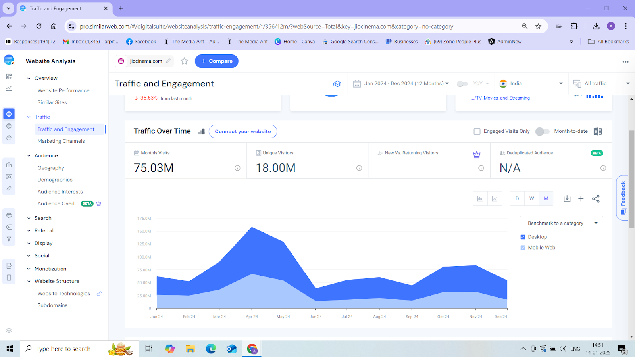
Task: Open the three-dots more options menu
Action: [x=625, y=62]
